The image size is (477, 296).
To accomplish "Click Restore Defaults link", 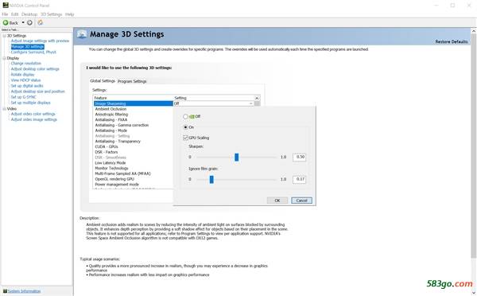I will pyautogui.click(x=451, y=41).
